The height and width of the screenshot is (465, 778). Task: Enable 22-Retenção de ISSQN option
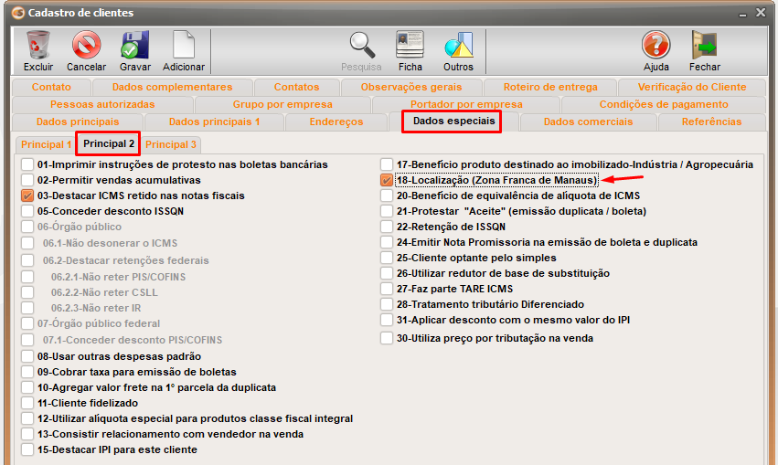click(x=387, y=227)
